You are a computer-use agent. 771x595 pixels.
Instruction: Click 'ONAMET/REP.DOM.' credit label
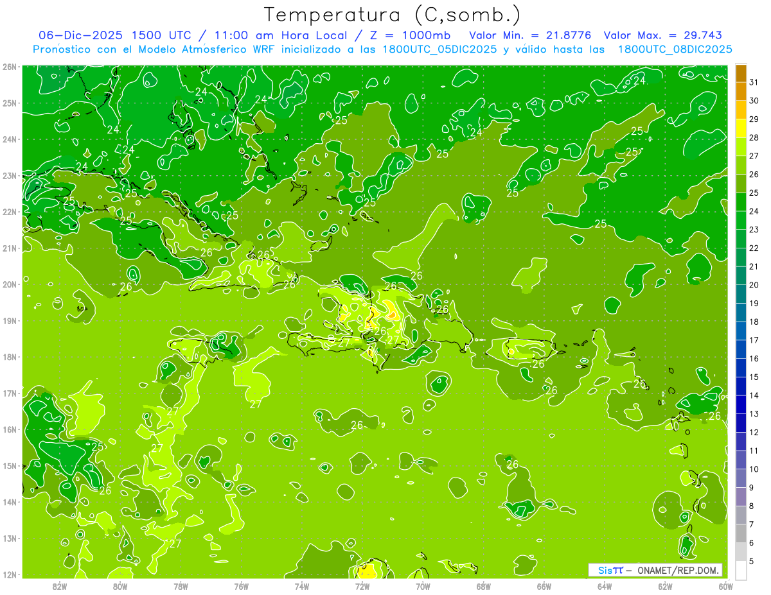678,570
